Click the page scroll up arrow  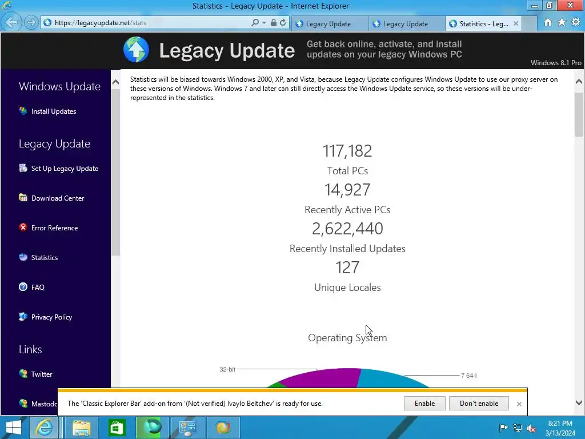pos(579,81)
